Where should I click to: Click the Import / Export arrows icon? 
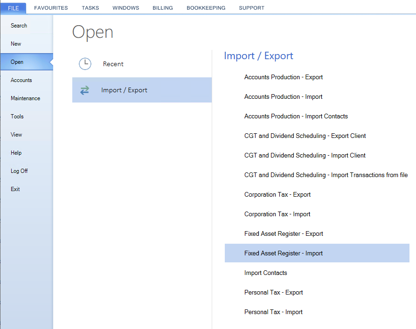coord(84,90)
